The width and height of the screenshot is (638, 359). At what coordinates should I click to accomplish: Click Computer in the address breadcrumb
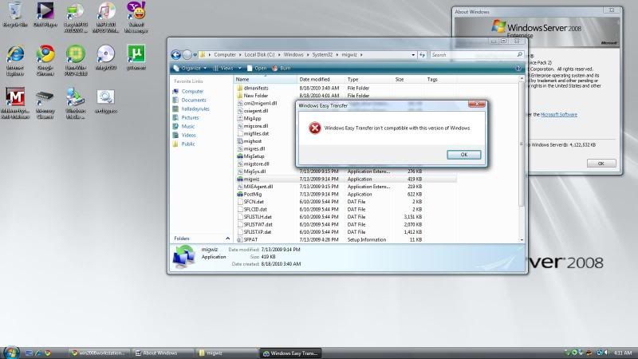coord(225,54)
